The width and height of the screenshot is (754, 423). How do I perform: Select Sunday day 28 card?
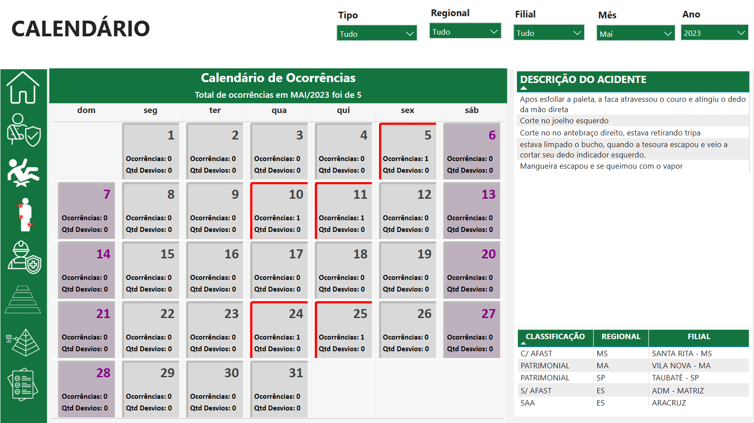(86, 389)
